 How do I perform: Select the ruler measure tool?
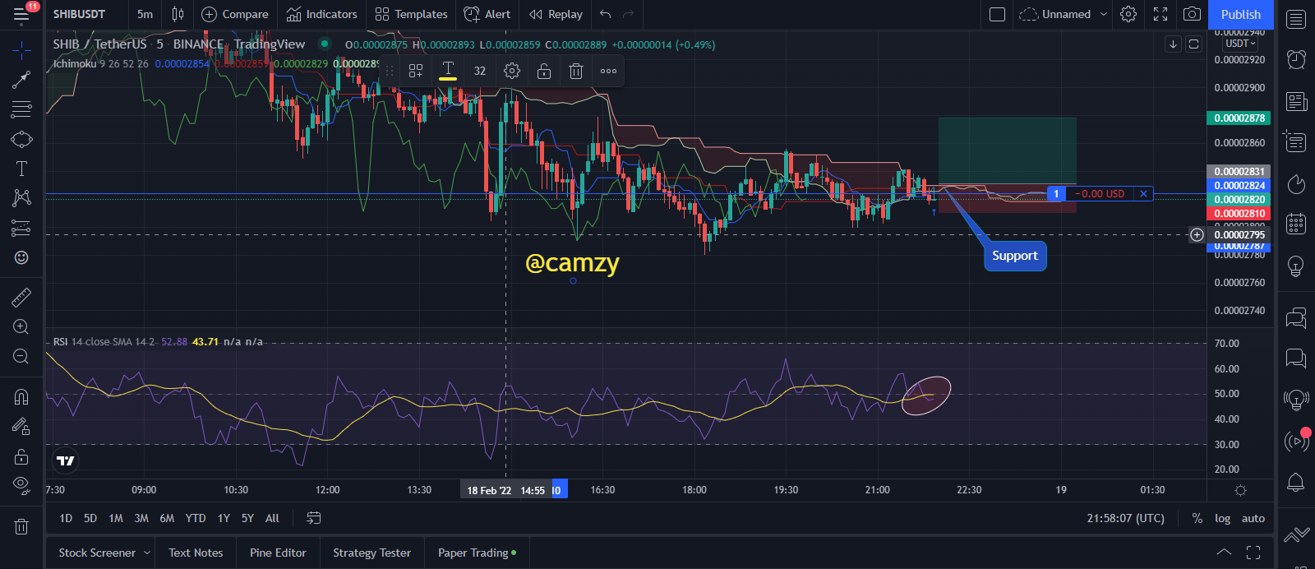[x=21, y=297]
